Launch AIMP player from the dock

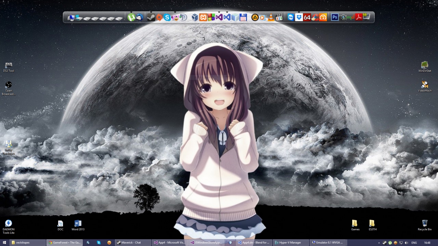[255, 17]
